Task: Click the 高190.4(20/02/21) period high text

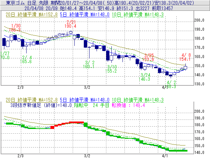Action: tap(133, 3)
